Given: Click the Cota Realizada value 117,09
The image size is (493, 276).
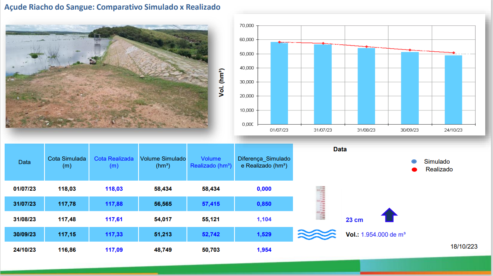Looking at the screenshot, I should pos(114,250).
